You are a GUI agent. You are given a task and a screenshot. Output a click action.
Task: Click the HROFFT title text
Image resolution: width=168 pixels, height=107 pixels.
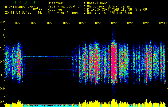pyautogui.click(x=24, y=3)
